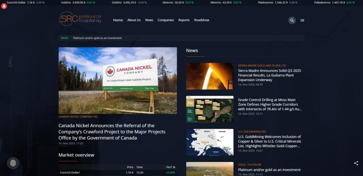Click the News section heading

pyautogui.click(x=192, y=50)
